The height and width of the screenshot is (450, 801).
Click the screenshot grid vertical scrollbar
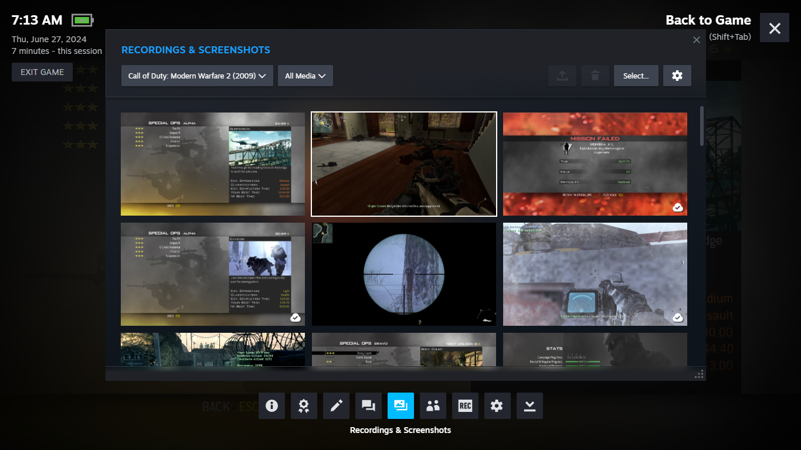point(702,126)
